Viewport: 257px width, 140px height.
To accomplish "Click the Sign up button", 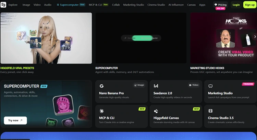I will click(250, 5).
